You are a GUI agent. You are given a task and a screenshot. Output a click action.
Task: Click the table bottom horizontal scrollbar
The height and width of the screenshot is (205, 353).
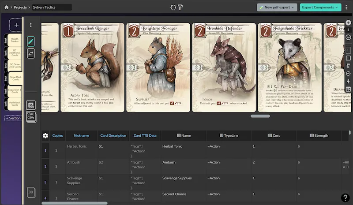[75, 203]
